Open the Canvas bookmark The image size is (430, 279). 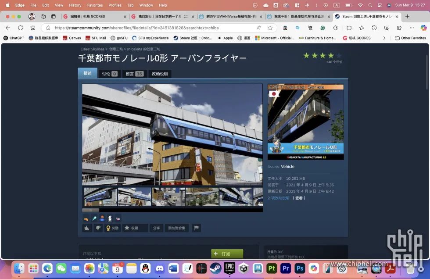coord(72,38)
